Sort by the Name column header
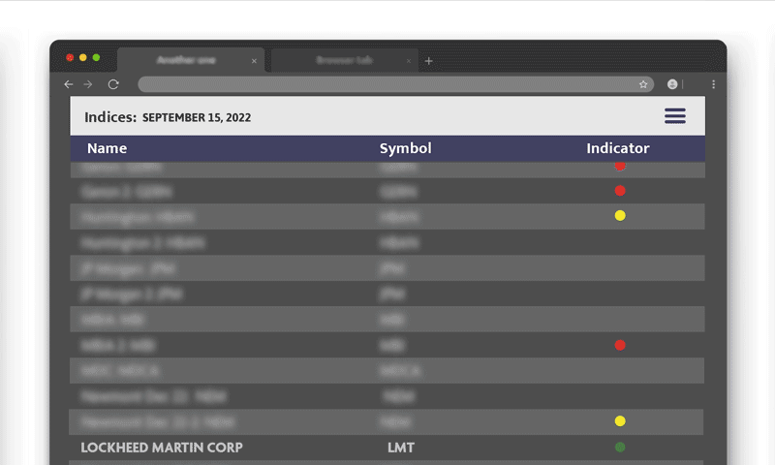 point(107,148)
